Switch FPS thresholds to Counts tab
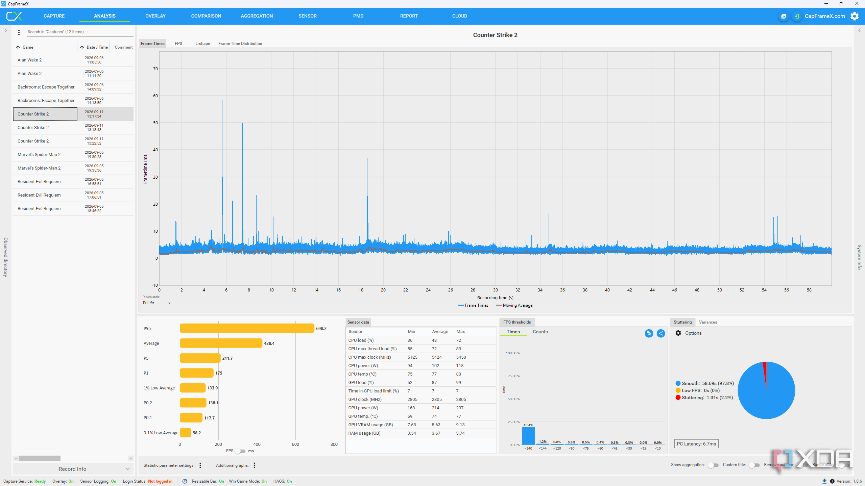Screen dimensions: 865x486 pos(540,332)
